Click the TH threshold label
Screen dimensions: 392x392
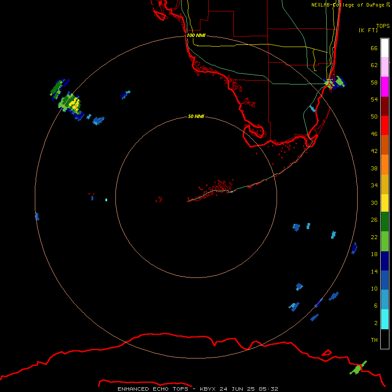[374, 340]
